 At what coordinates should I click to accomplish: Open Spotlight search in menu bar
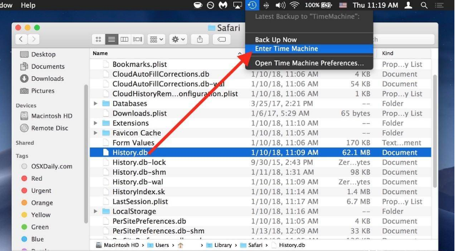pos(425,5)
